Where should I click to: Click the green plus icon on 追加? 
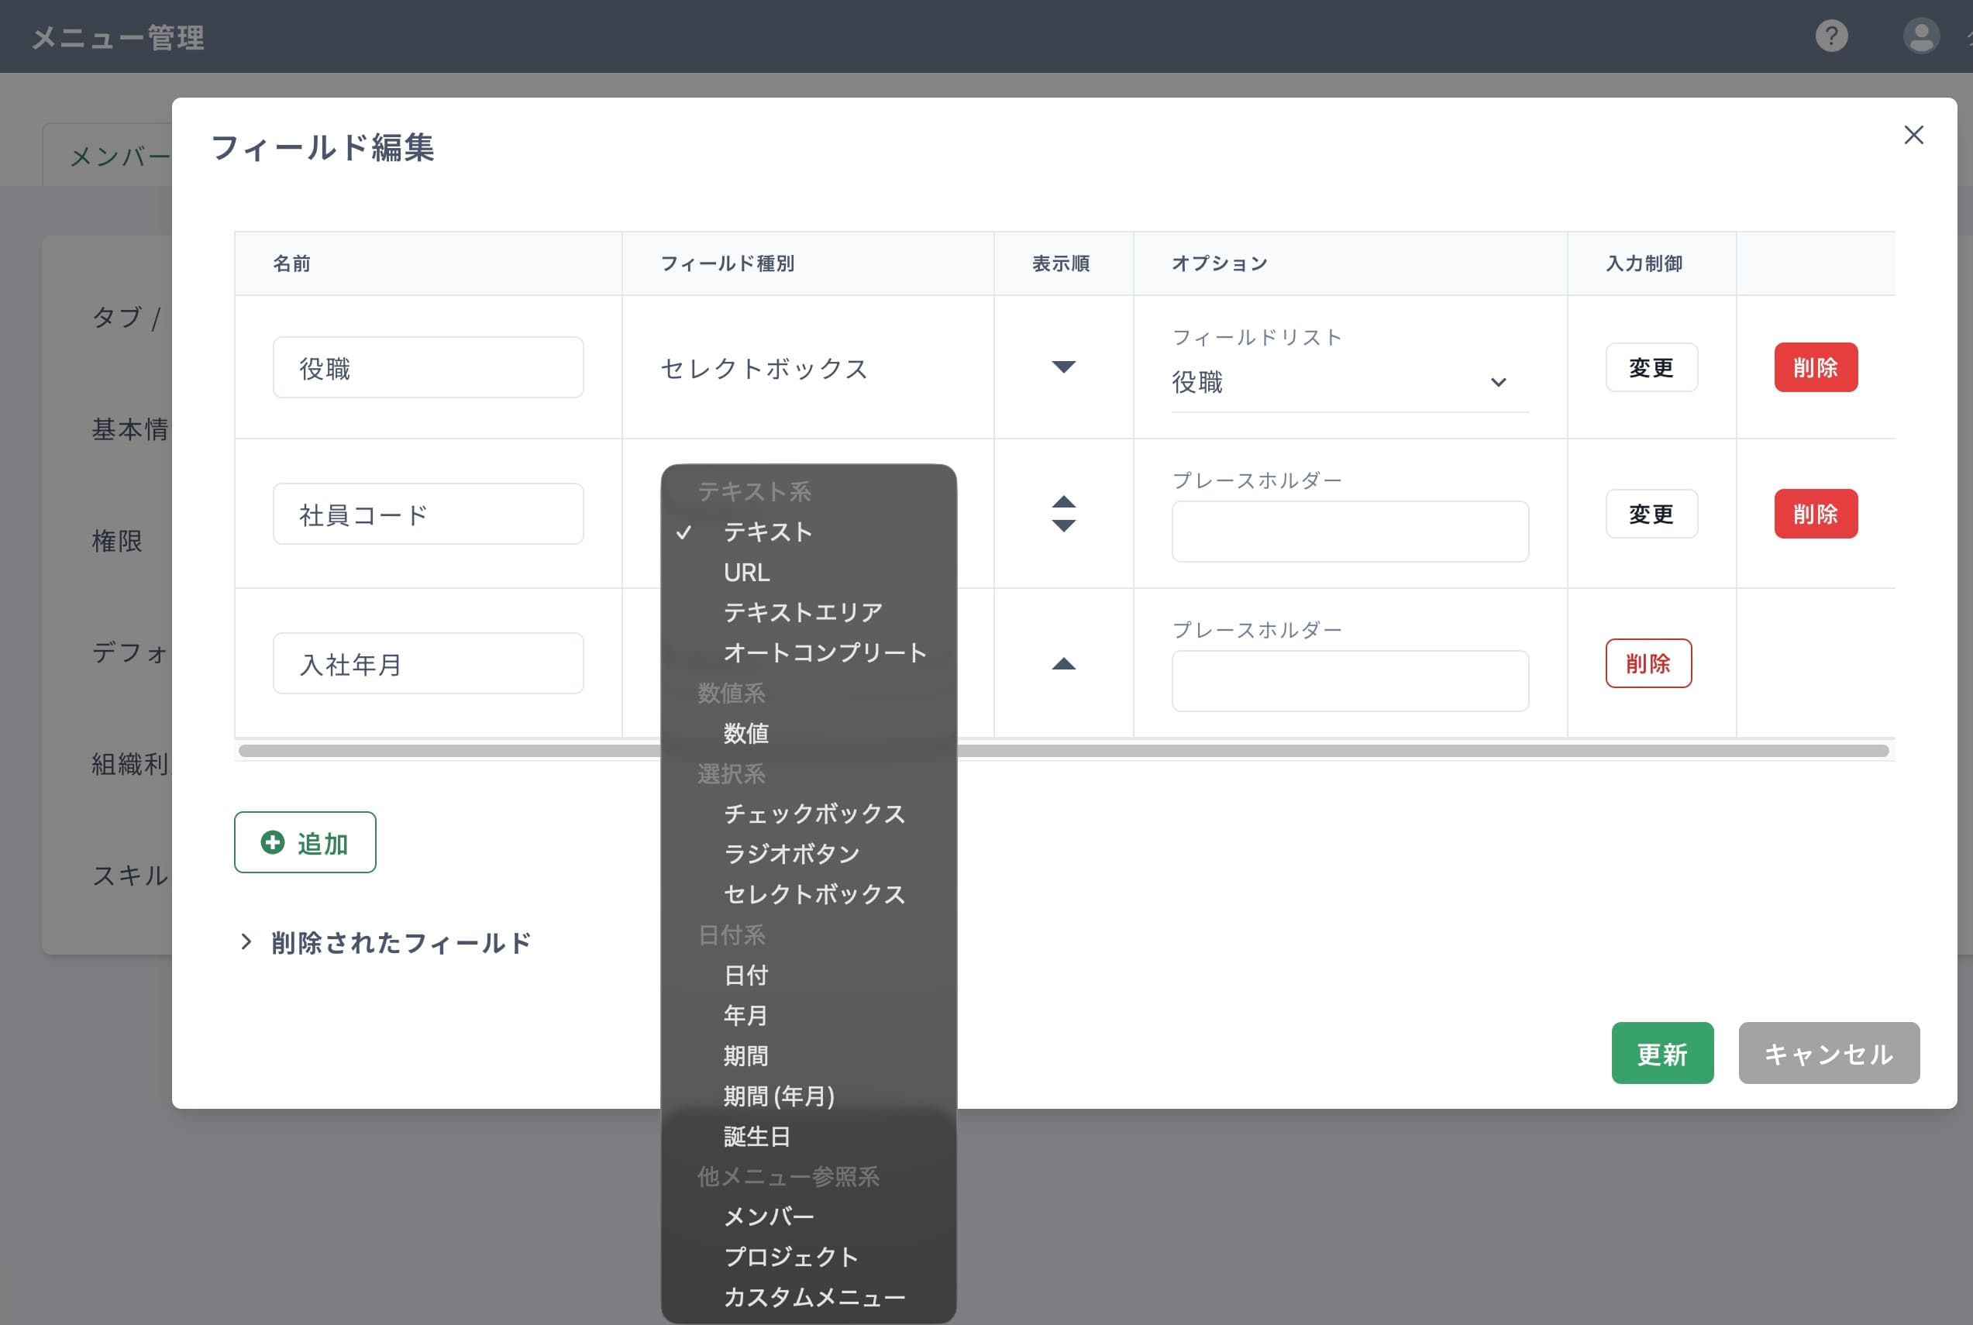point(272,841)
